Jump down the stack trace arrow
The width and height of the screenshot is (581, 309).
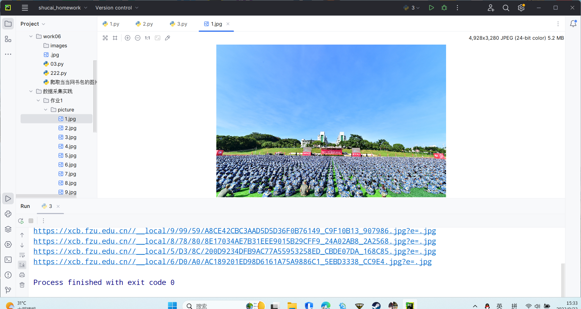[x=22, y=245]
